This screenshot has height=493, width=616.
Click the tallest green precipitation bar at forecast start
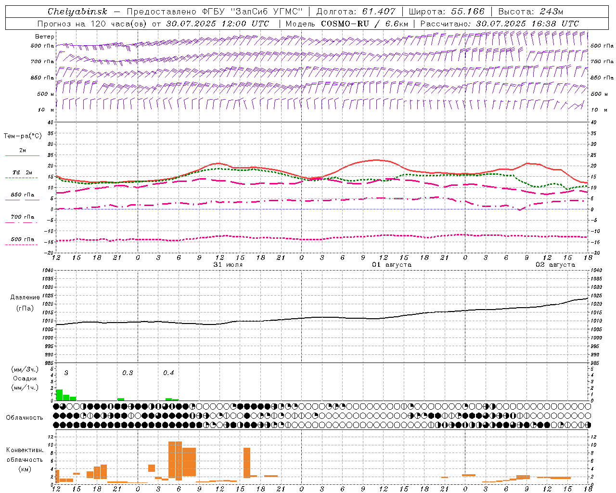click(x=59, y=395)
